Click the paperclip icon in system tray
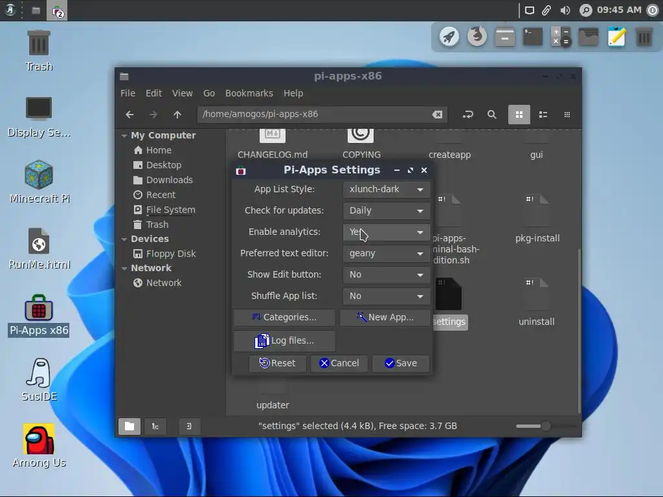The width and height of the screenshot is (663, 497). tap(546, 10)
